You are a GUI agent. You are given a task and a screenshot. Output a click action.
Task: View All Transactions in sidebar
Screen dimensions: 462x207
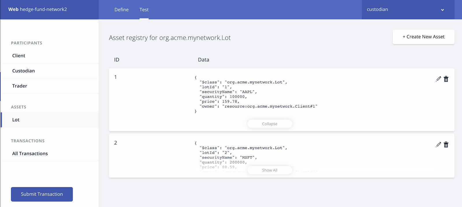point(30,154)
